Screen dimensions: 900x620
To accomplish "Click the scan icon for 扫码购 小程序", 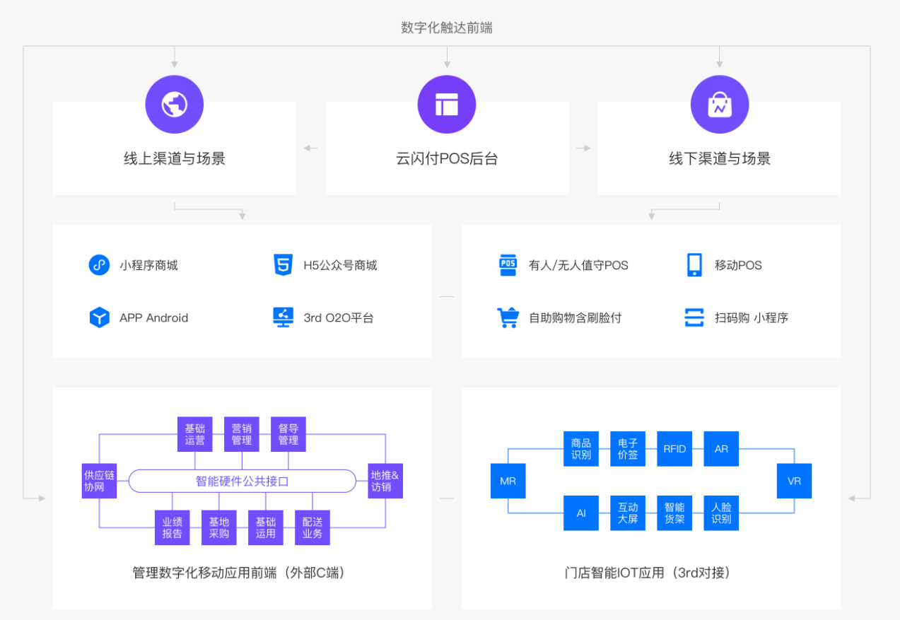I will point(694,318).
